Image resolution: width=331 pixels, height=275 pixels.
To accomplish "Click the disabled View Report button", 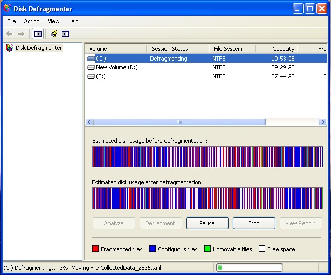I will click(x=301, y=223).
